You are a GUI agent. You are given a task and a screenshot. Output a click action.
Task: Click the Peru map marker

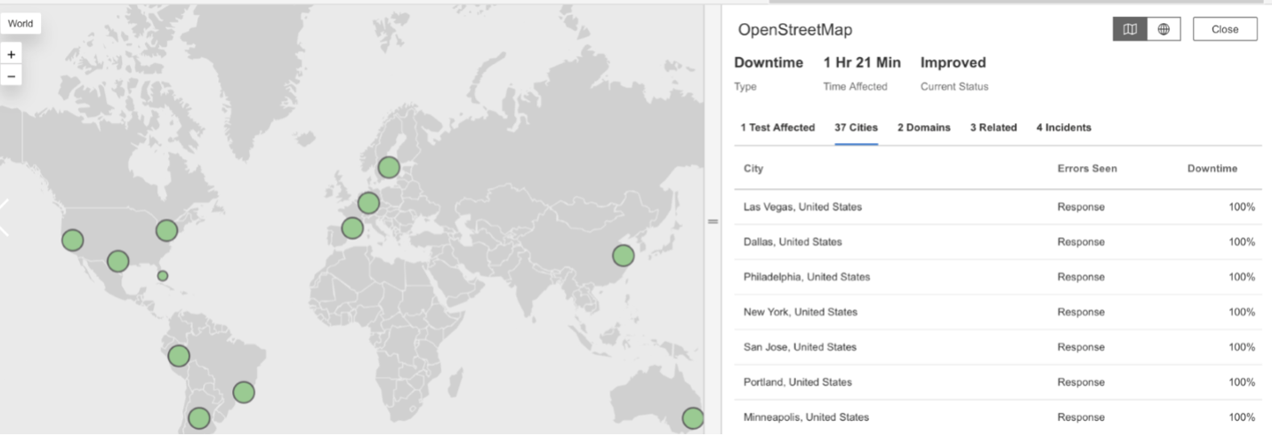[x=179, y=356]
